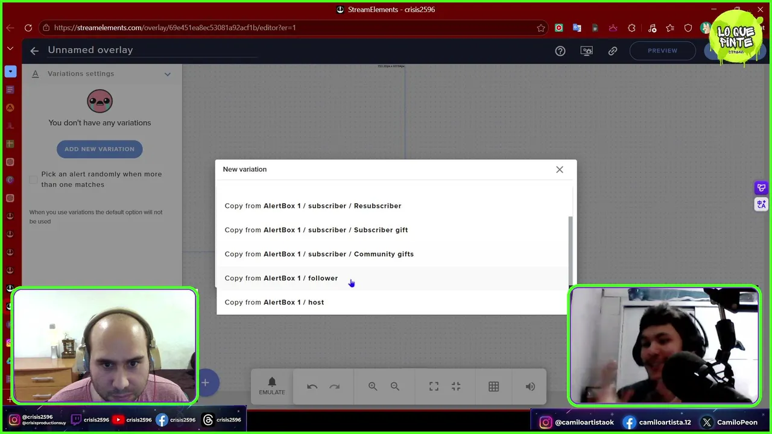Click the text A icon beside Variations settings
The height and width of the screenshot is (434, 772).
click(x=35, y=74)
